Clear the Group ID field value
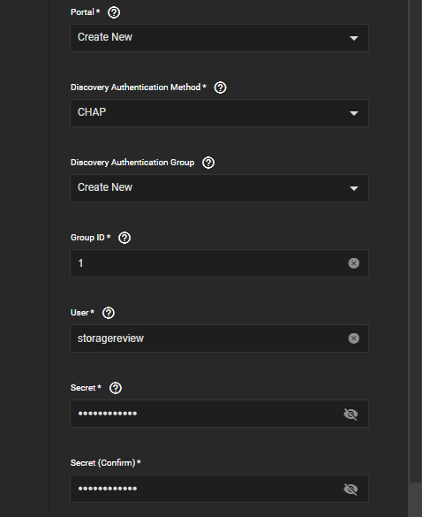The width and height of the screenshot is (422, 517). [x=353, y=263]
